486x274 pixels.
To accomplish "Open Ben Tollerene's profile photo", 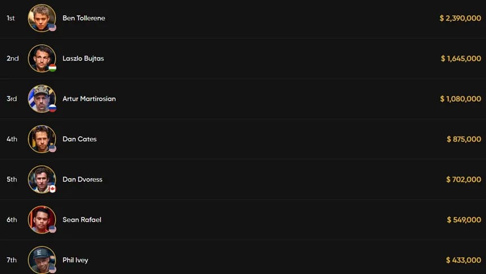I will pyautogui.click(x=42, y=18).
